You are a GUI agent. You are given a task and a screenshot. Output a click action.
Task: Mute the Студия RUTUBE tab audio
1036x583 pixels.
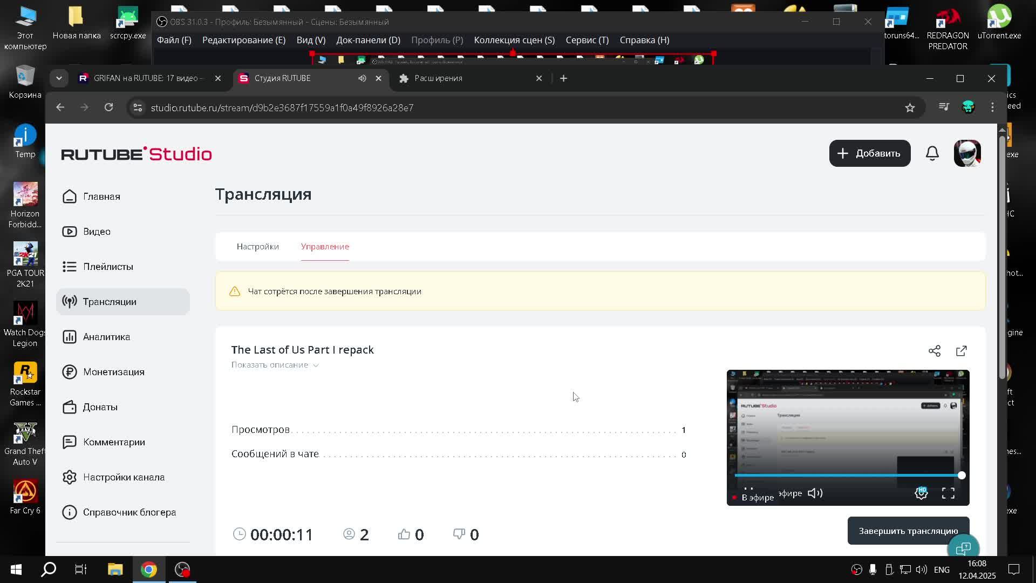[362, 78]
